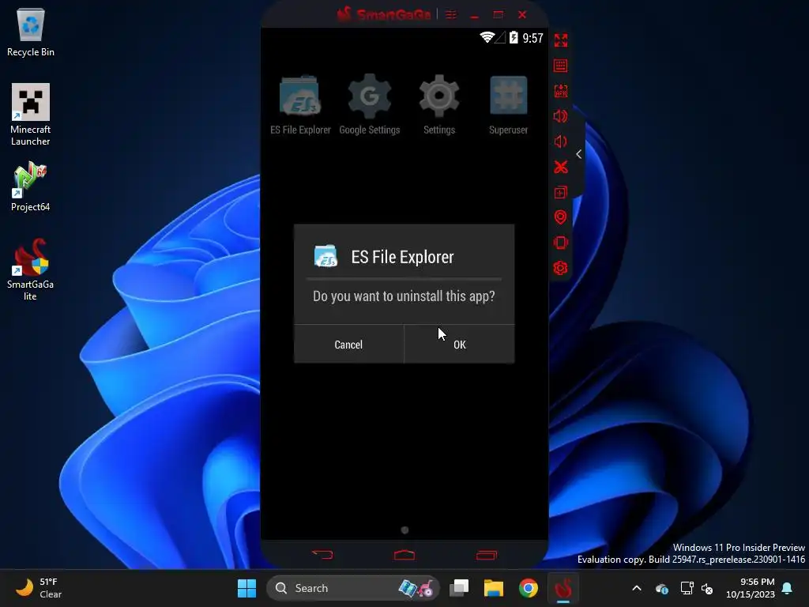Screen dimensions: 809x607
Task: Open Google Settings app
Action: pos(370,105)
